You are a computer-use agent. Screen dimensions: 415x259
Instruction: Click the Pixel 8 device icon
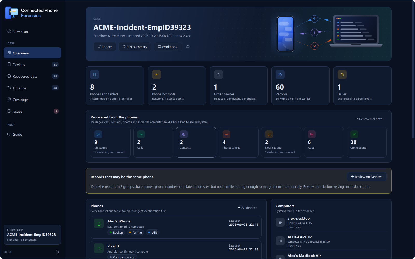tap(99, 249)
